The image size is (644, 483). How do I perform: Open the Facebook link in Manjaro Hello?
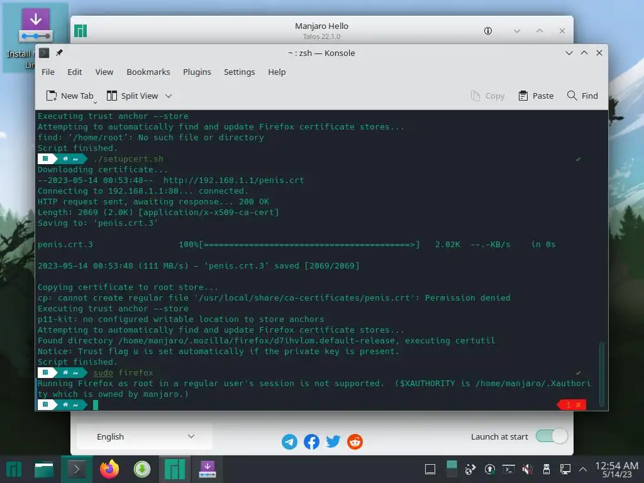311,442
